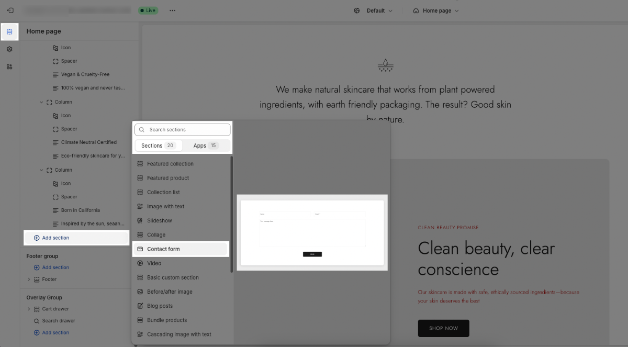Switch to the Sections tab
Image resolution: width=628 pixels, height=347 pixels.
point(158,145)
